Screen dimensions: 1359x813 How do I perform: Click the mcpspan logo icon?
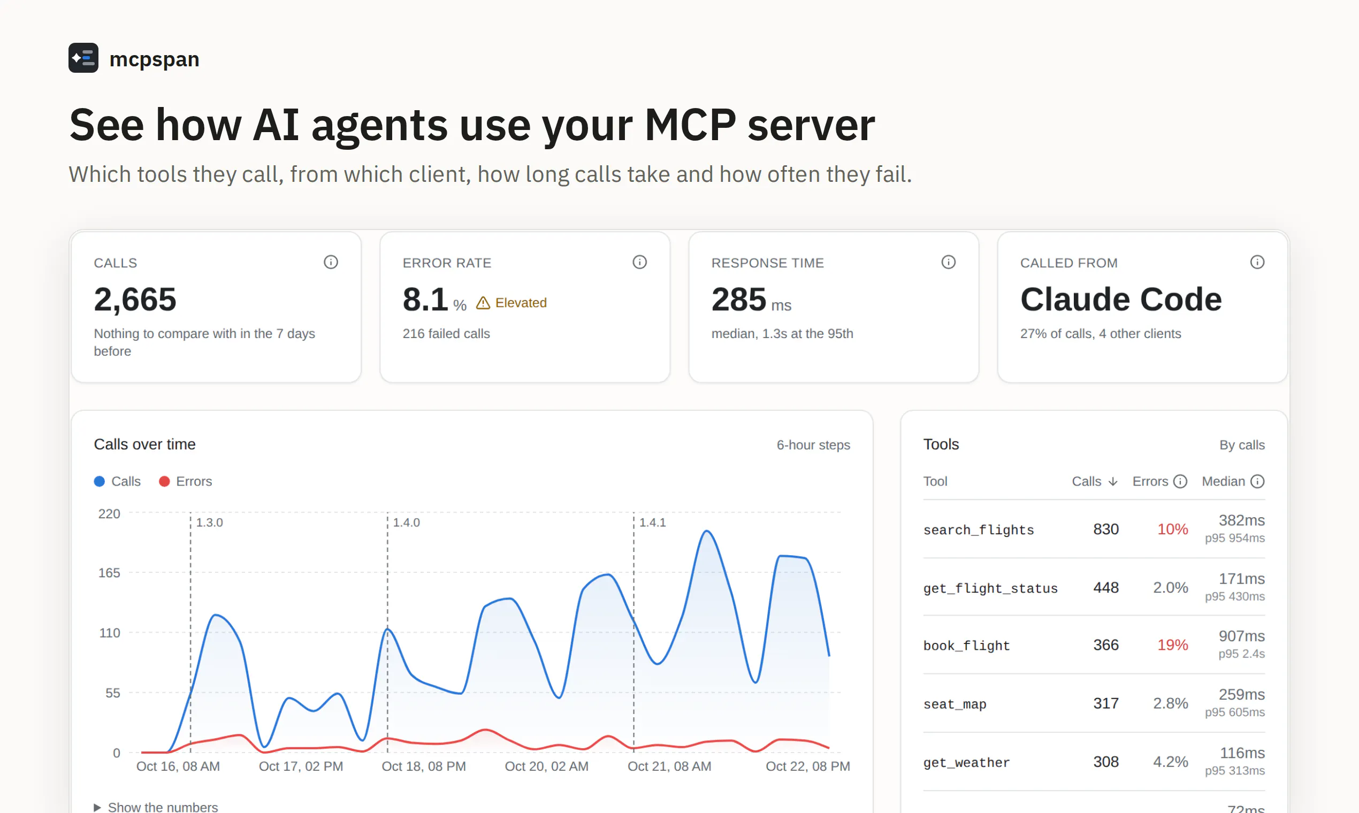pos(83,58)
